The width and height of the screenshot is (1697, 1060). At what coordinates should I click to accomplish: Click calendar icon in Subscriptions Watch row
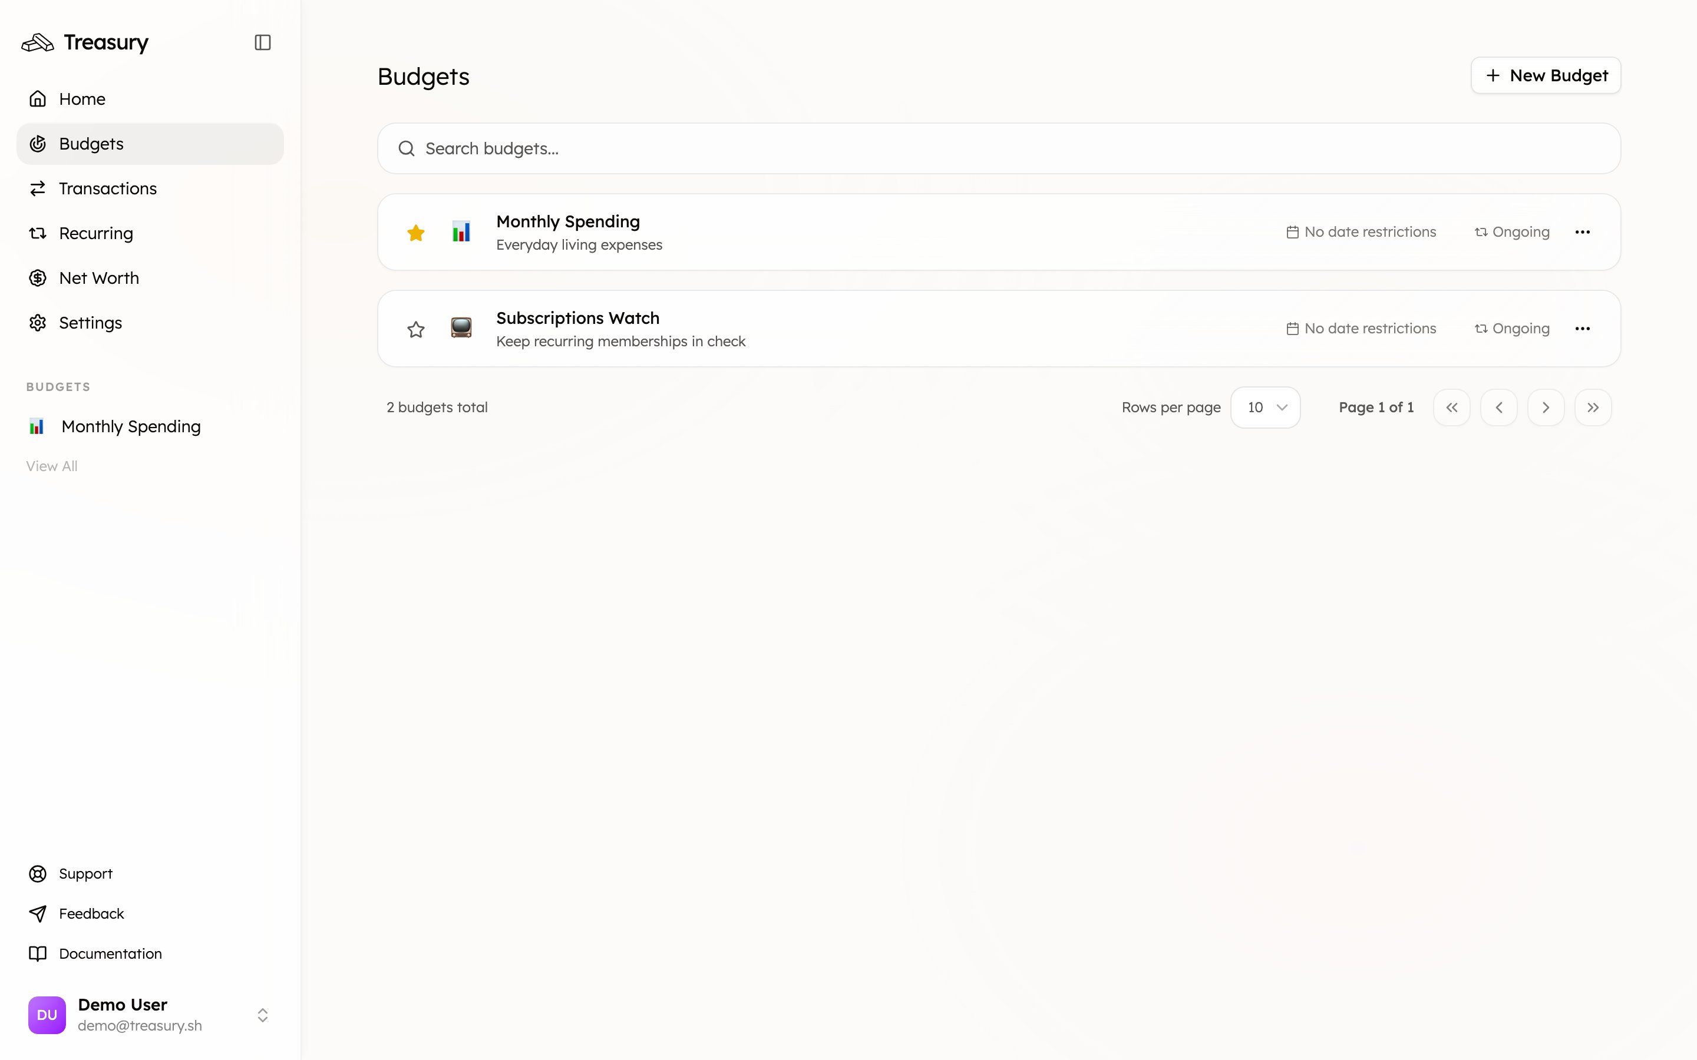(x=1292, y=329)
